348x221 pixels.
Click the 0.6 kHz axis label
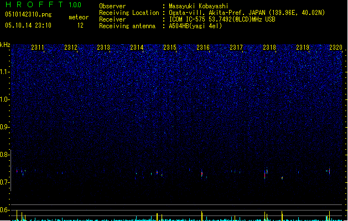pos(4,210)
